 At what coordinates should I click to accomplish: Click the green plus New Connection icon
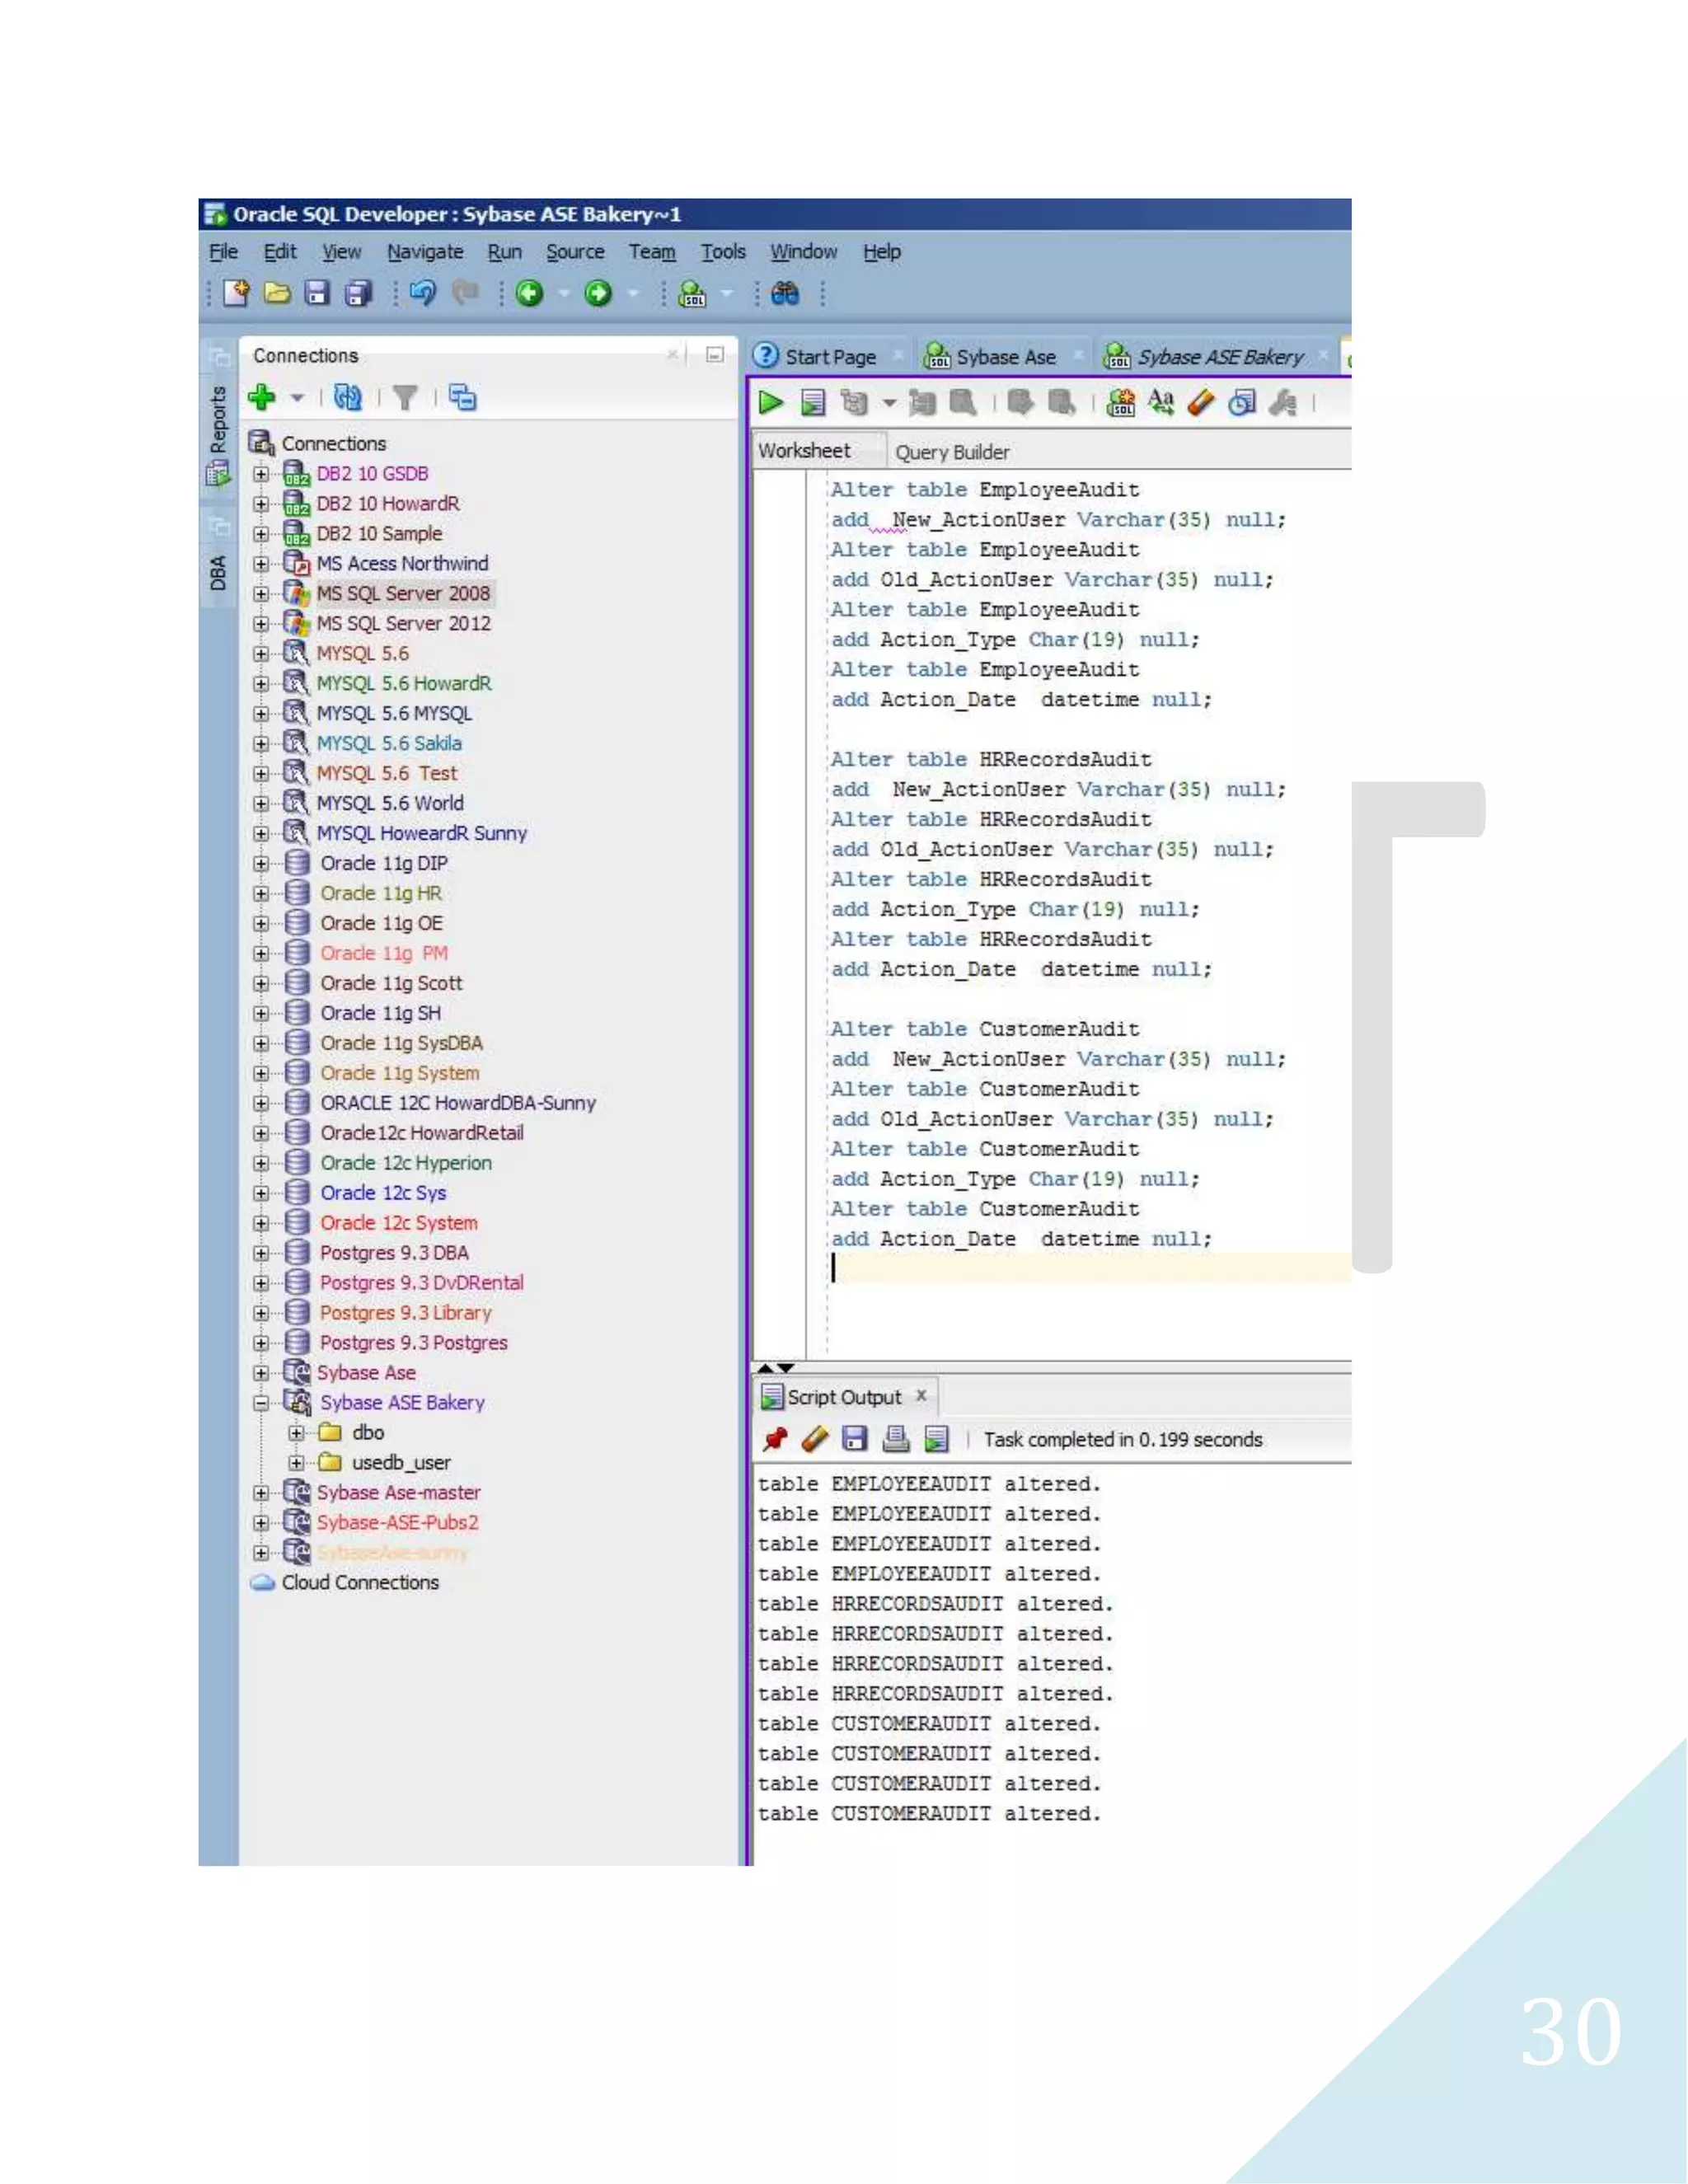tap(262, 398)
